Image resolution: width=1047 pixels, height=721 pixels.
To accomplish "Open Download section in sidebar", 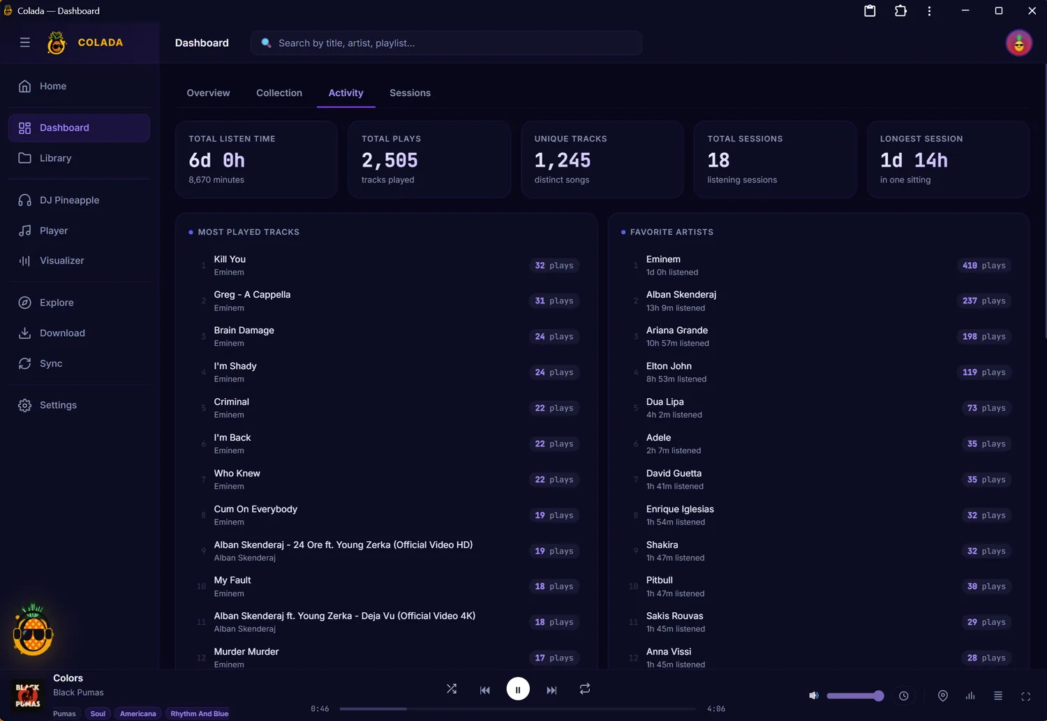I will tap(79, 333).
